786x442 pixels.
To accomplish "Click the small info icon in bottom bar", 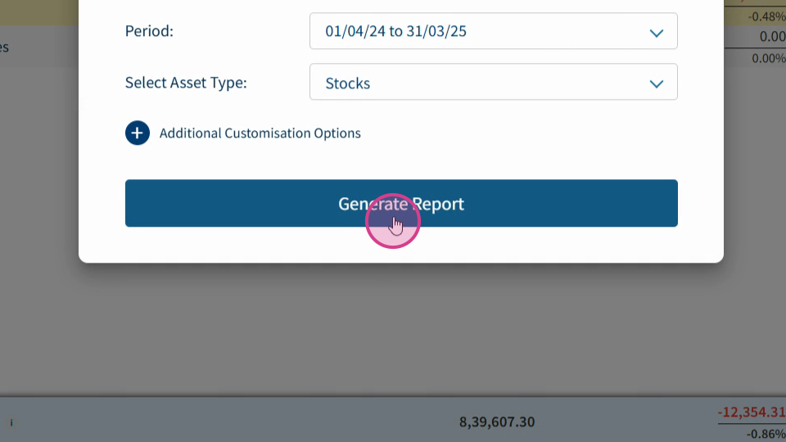I will click(11, 422).
